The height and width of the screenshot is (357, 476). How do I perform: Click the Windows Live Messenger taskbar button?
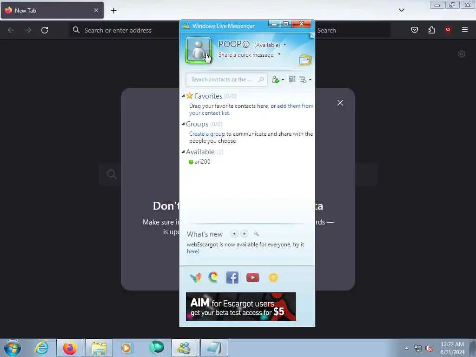(185, 348)
